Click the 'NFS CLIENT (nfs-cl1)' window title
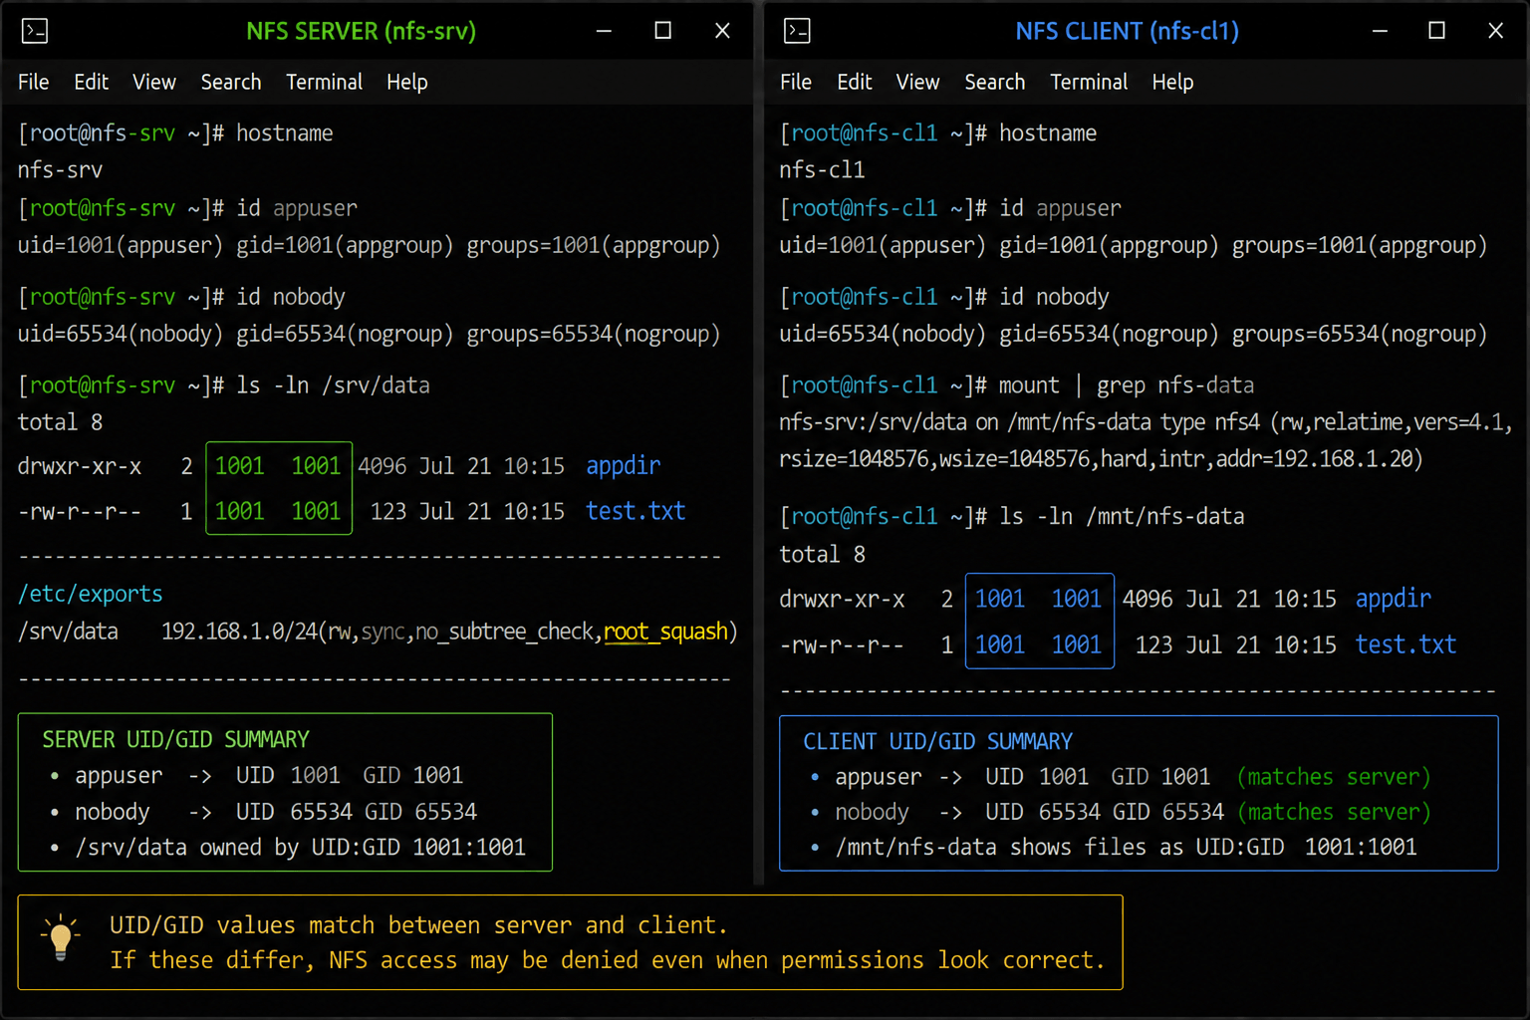Viewport: 1530px width, 1020px height. tap(1127, 31)
